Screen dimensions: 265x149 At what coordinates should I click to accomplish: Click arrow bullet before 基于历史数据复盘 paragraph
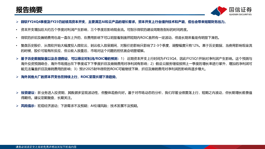coord(17,59)
